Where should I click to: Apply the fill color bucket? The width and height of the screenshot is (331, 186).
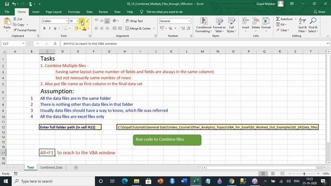click(x=76, y=28)
